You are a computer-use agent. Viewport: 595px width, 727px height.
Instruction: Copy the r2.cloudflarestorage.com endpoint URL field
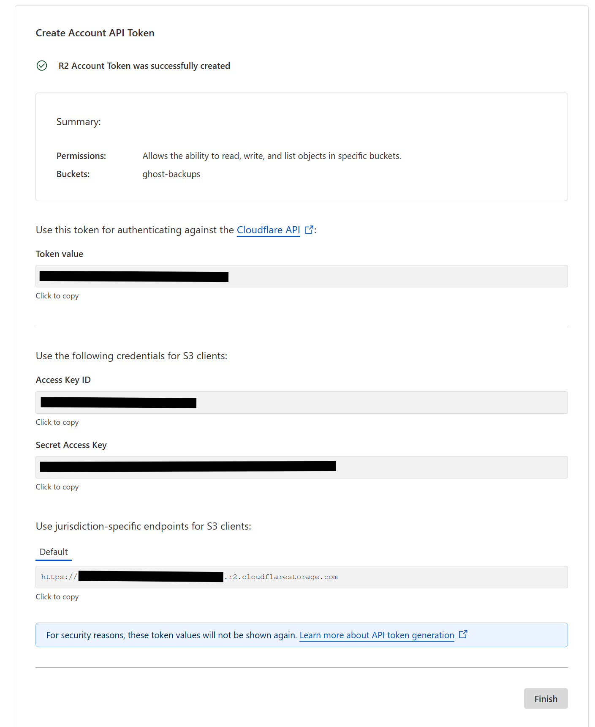[x=302, y=577]
